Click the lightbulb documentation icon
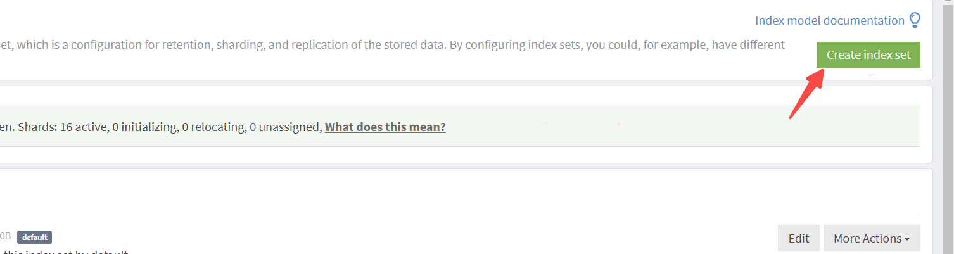 click(915, 20)
